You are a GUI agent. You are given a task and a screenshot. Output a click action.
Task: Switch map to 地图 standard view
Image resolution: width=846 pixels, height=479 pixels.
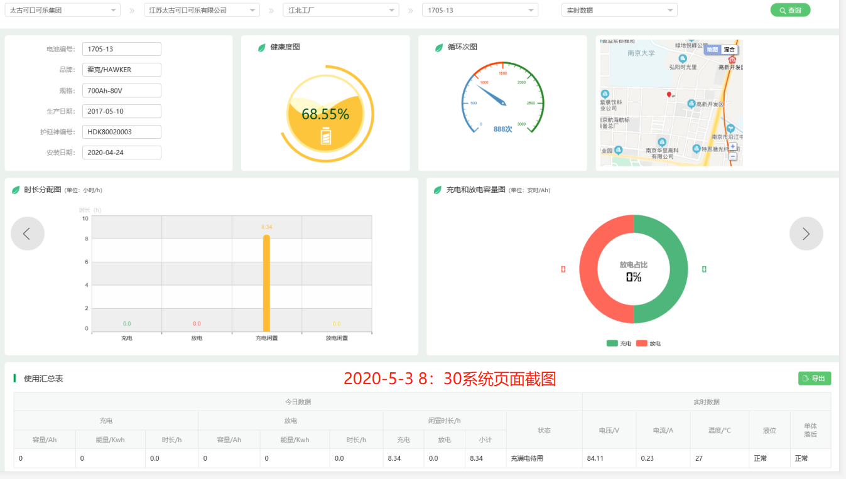[x=712, y=50]
